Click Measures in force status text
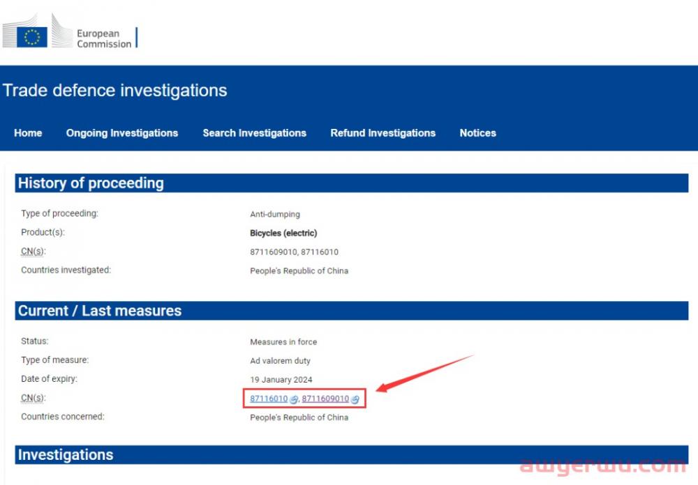 click(283, 342)
